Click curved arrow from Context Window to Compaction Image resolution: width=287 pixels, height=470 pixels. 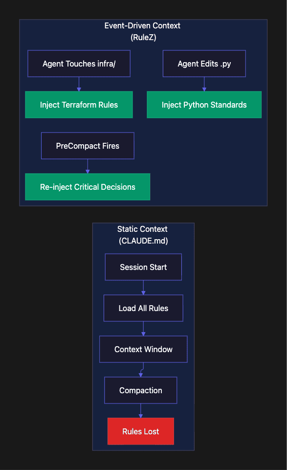142,370
